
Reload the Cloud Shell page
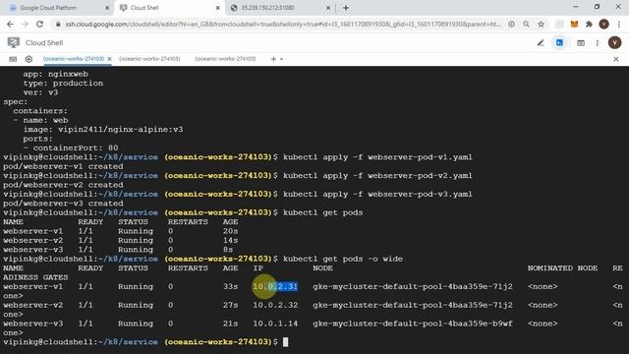pyautogui.click(x=39, y=24)
